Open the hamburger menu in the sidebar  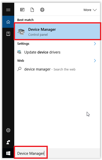pos(8,10)
